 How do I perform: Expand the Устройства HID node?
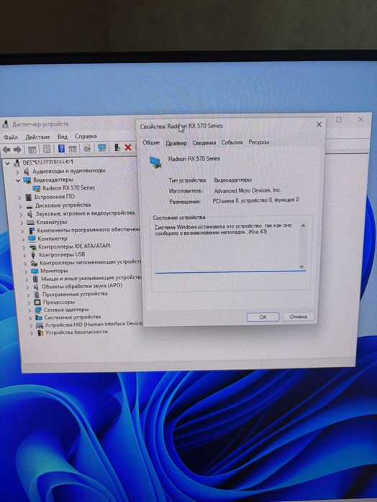31,325
